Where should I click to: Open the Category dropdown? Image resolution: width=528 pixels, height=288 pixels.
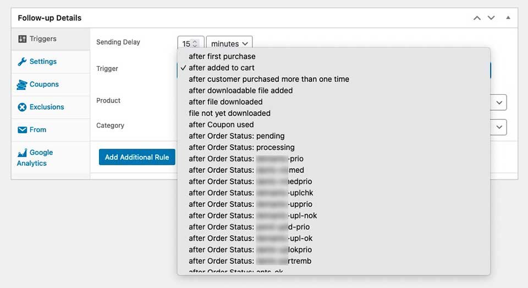coord(499,127)
